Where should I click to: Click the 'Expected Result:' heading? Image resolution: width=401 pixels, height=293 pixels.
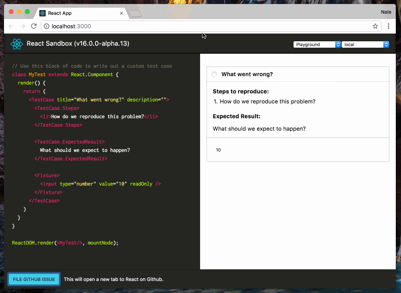[237, 116]
